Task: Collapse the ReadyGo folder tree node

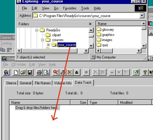Action: coord(37,30)
